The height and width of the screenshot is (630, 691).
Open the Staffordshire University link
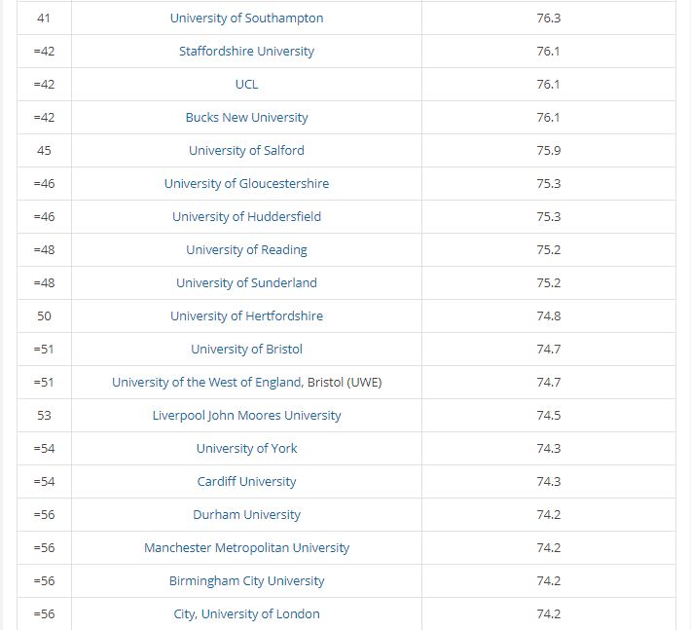tap(246, 52)
